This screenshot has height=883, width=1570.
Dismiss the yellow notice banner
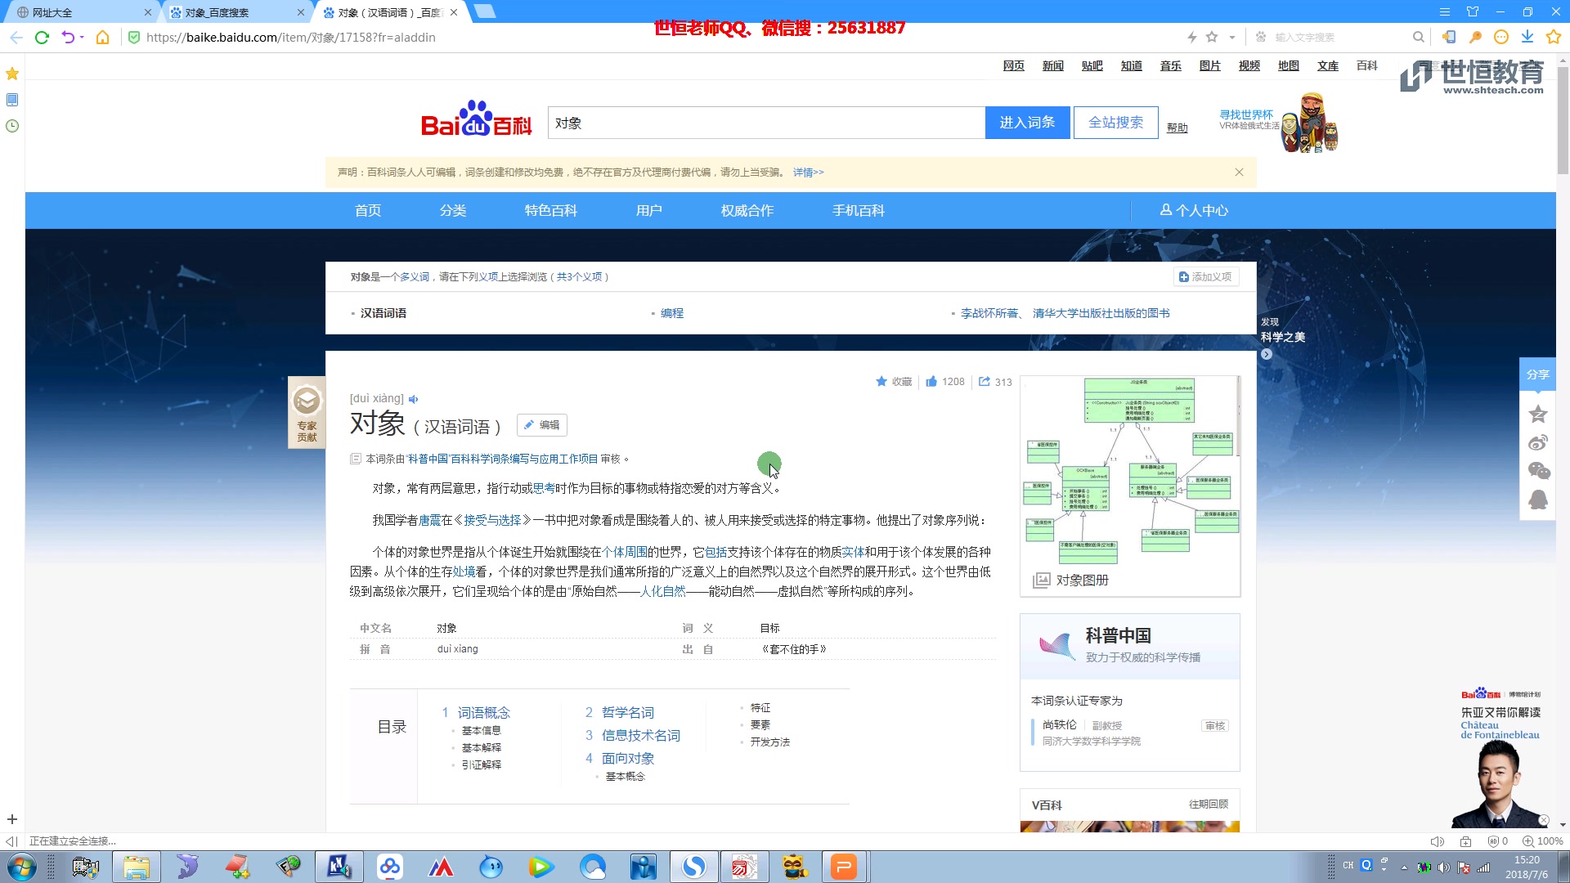pyautogui.click(x=1239, y=172)
